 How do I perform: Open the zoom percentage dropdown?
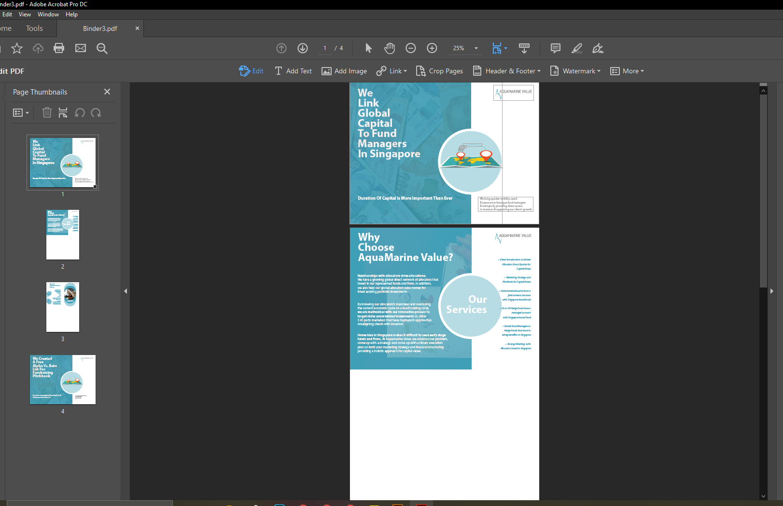click(x=475, y=48)
